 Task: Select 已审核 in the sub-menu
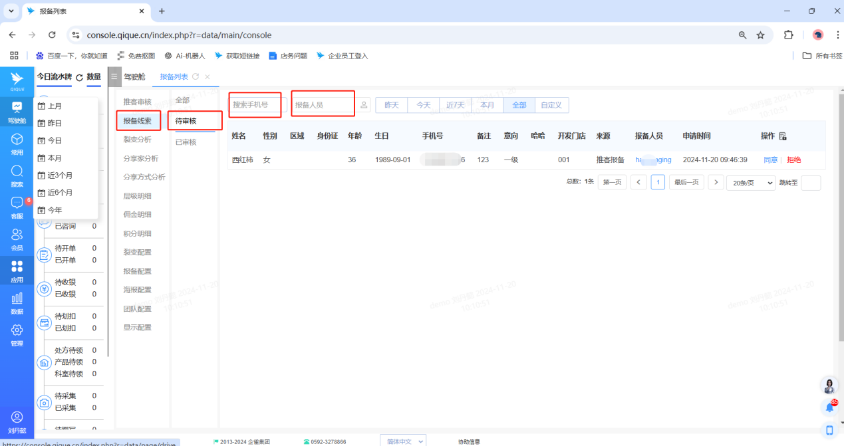185,142
